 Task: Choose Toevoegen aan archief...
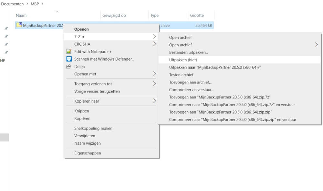190,82
